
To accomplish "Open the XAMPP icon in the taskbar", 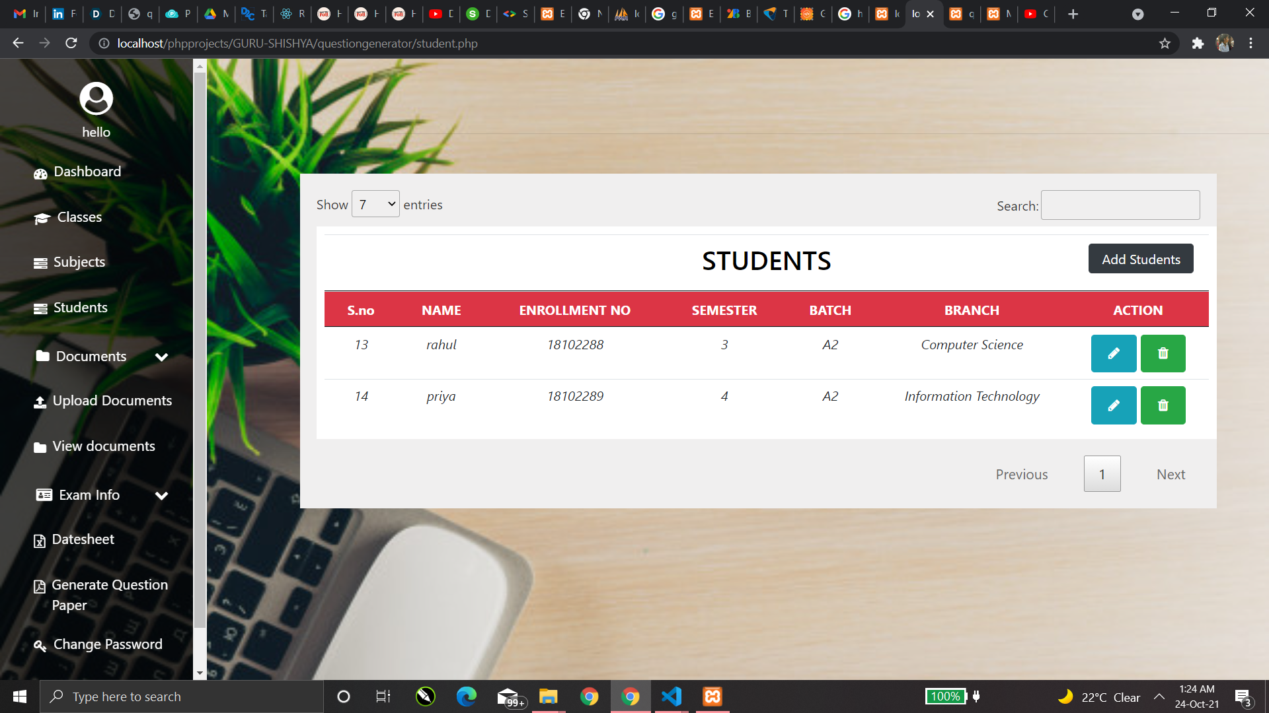I will [712, 696].
